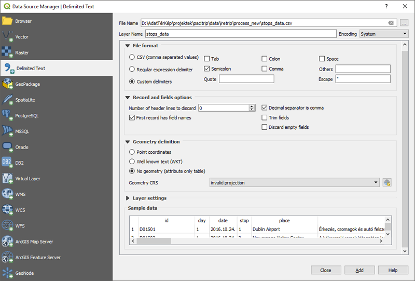Enable the Comma delimiter checkbox
The image size is (415, 281).
click(x=264, y=69)
